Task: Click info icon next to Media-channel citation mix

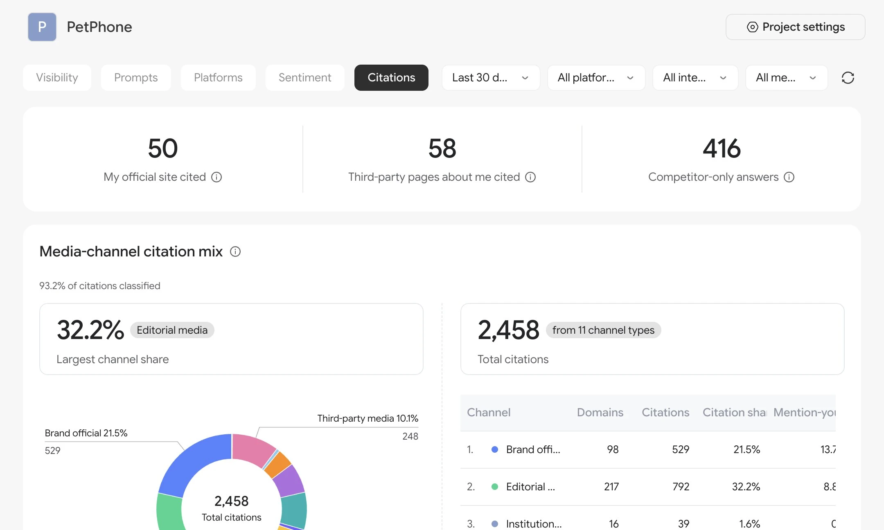Action: point(235,252)
